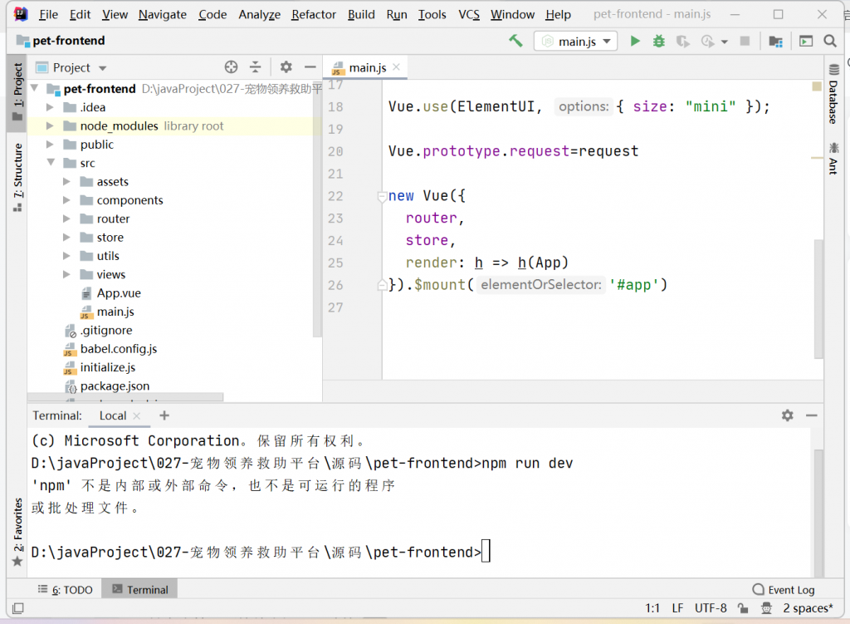Close the Local terminal tab
Screen dimensions: 850x624
pyautogui.click(x=137, y=415)
